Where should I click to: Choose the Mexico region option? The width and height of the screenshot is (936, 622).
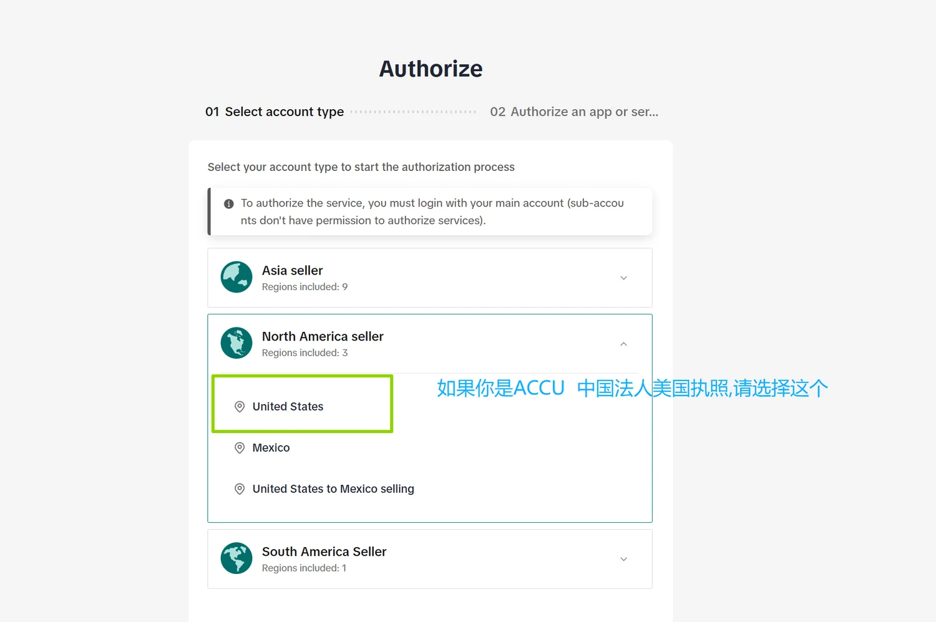tap(271, 448)
